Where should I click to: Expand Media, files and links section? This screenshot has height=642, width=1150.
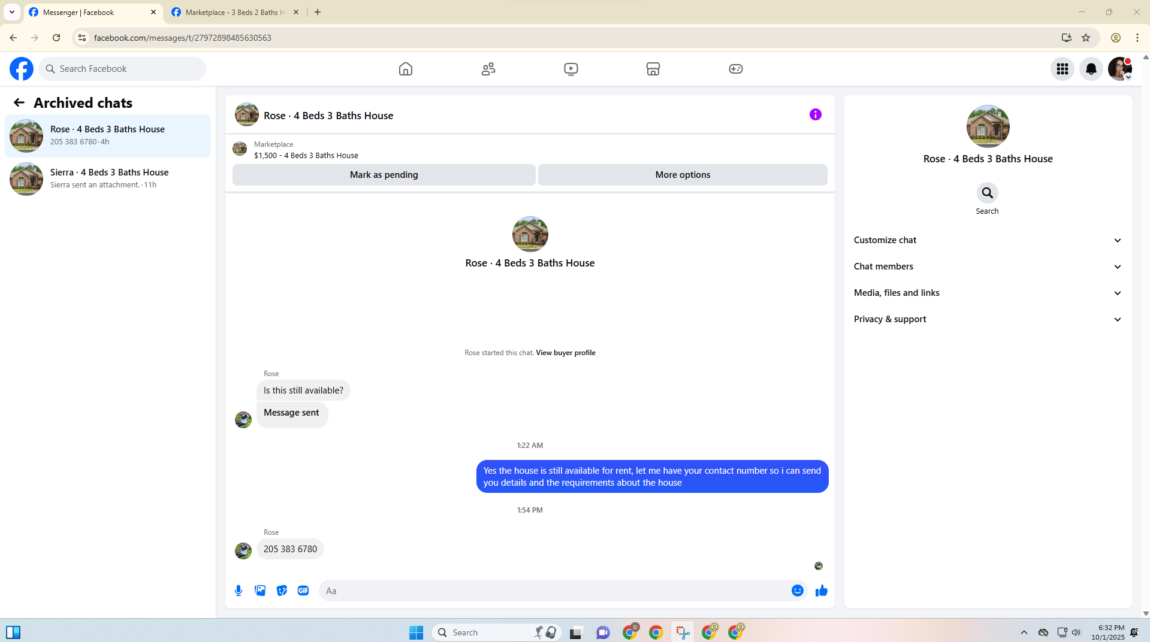pos(988,293)
